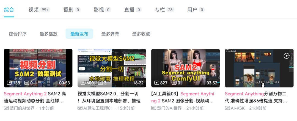297x121 pixels.
Task: Click the UP badge beside AI算法工程师01
Action: pos(80,108)
